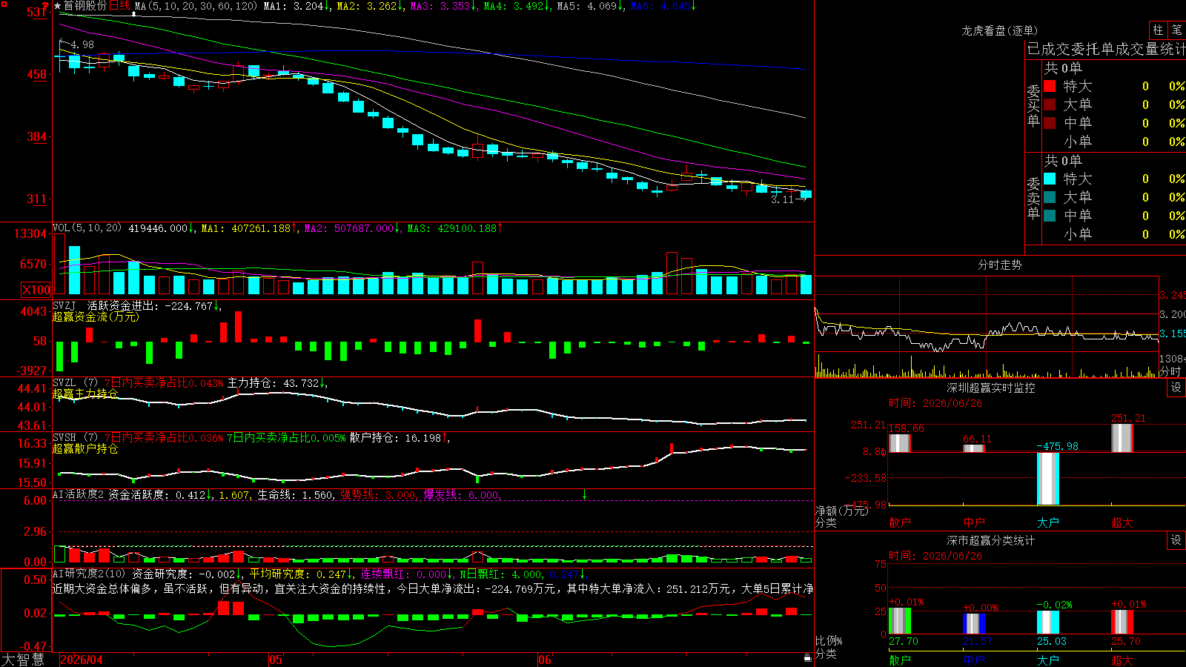Image resolution: width=1186 pixels, height=667 pixels.
Task: Click the MA(5,10,20,30,60,120) indicator name
Action: [196, 6]
